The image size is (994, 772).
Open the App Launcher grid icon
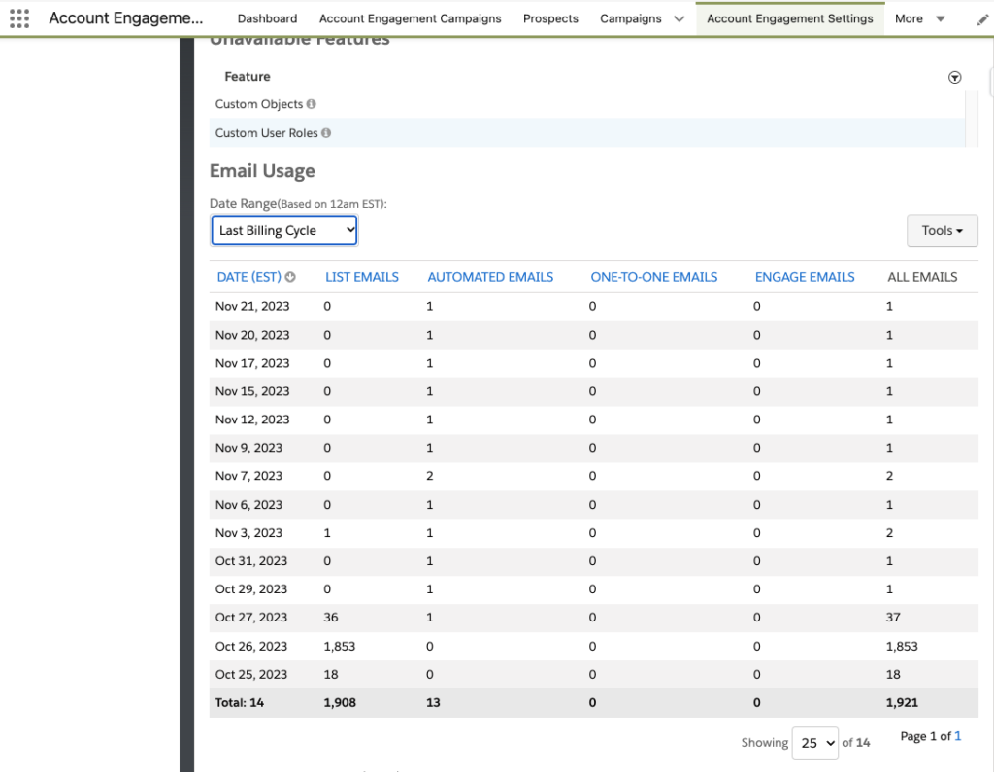pos(19,18)
